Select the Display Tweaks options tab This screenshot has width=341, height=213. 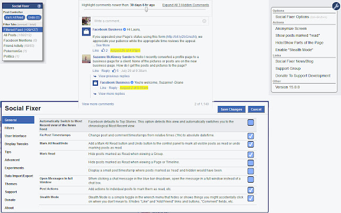(x=17, y=144)
